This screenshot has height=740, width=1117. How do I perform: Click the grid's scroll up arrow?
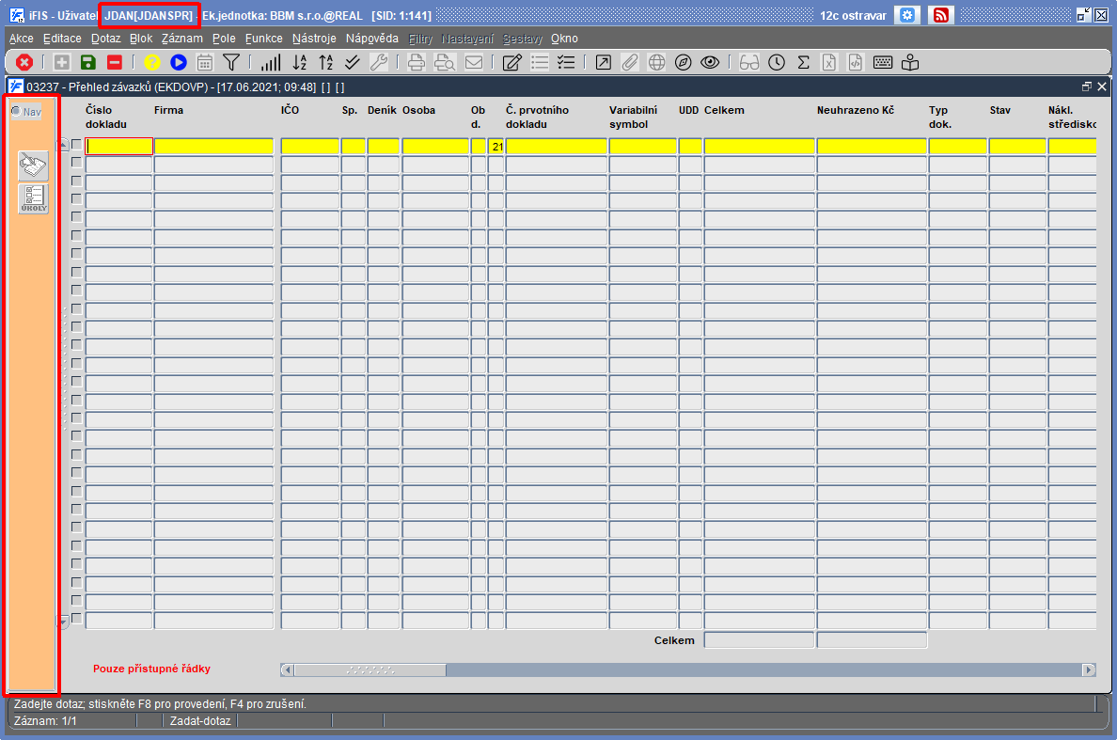click(x=63, y=145)
